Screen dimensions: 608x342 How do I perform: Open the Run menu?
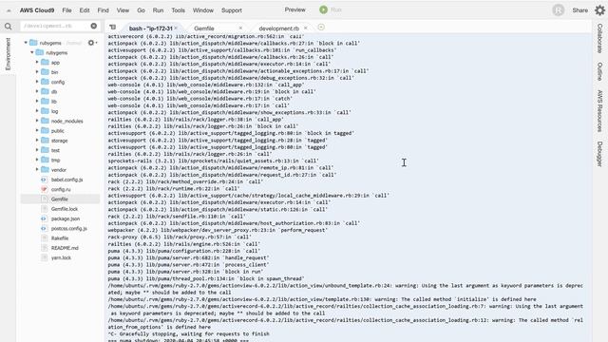tap(158, 10)
